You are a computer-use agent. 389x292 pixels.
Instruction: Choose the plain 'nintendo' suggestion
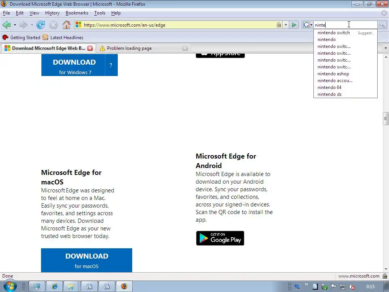[x=345, y=40]
